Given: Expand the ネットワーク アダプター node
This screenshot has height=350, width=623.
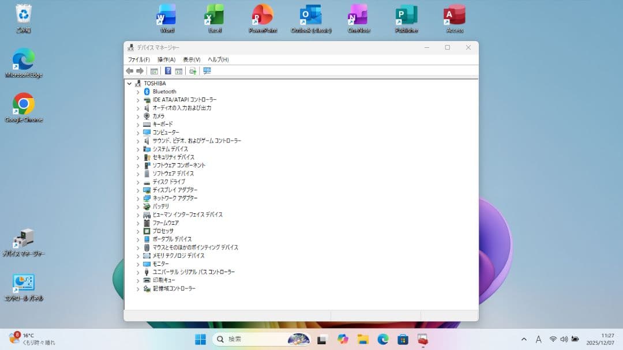Looking at the screenshot, I should (x=137, y=198).
